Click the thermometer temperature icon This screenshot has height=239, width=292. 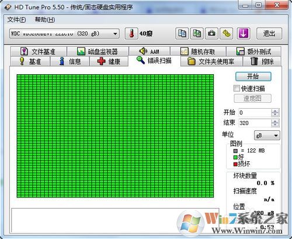[131, 33]
